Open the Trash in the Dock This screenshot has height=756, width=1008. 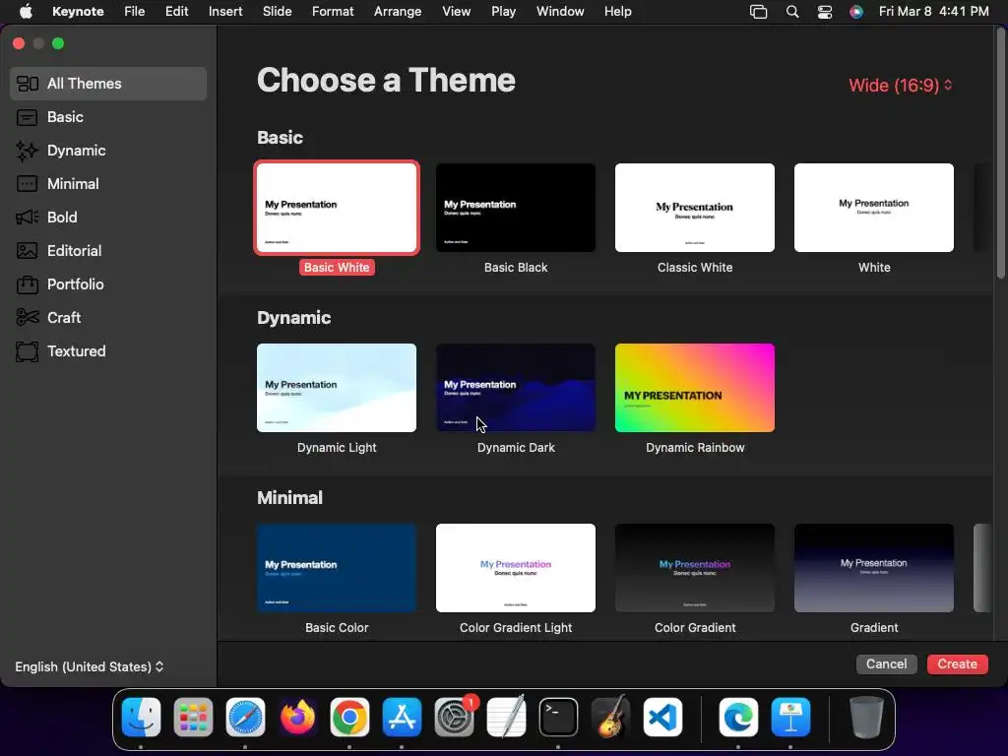pos(866,717)
